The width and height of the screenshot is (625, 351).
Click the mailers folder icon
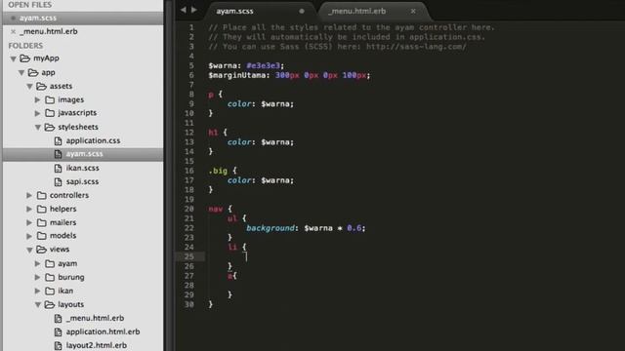41,222
